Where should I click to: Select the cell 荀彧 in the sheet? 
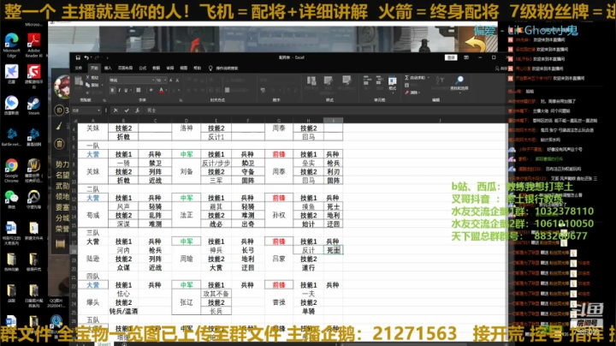point(93,215)
